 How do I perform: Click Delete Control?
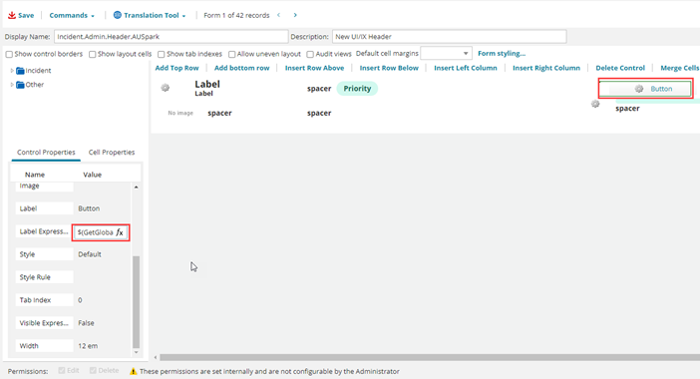click(x=620, y=68)
